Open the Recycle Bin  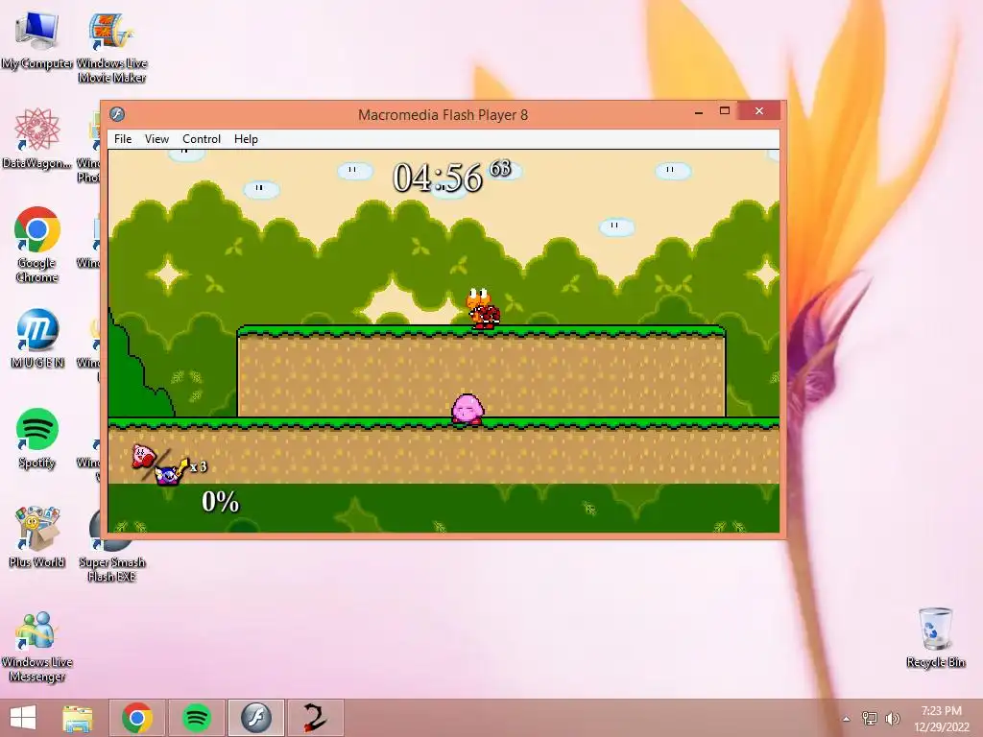tap(935, 637)
